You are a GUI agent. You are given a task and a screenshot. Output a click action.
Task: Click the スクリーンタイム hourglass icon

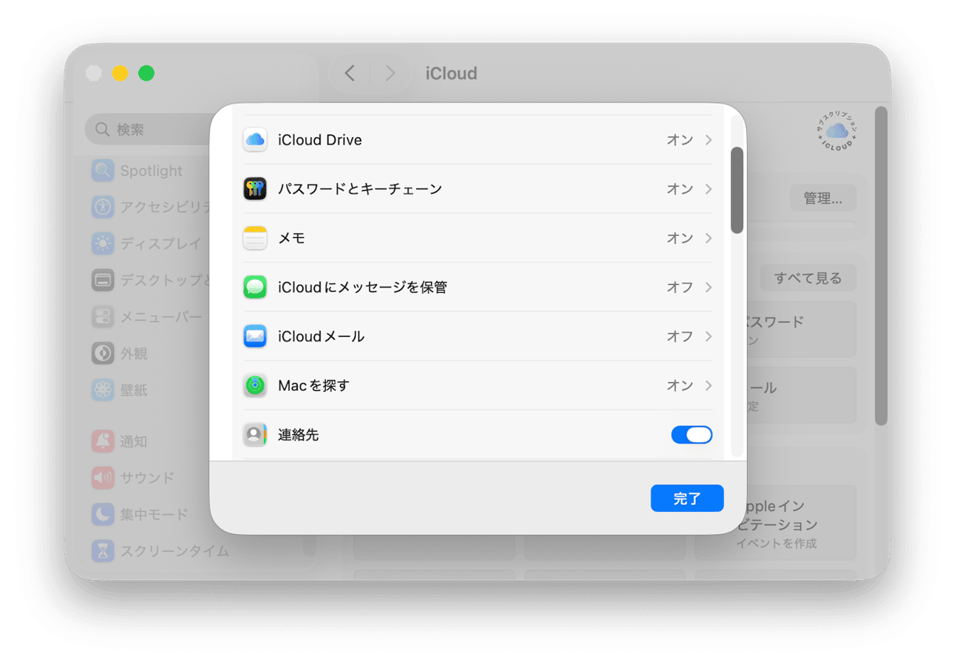point(103,550)
